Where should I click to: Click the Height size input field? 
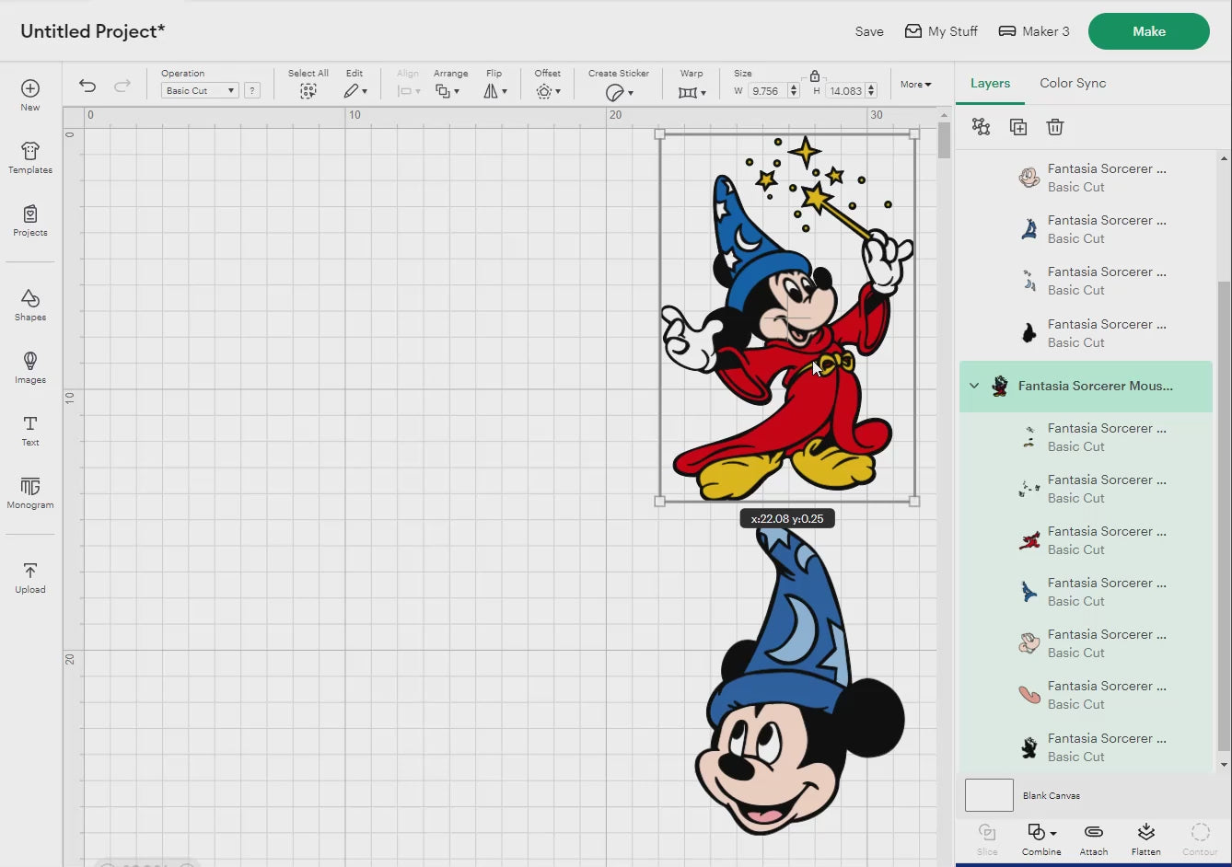pos(845,91)
